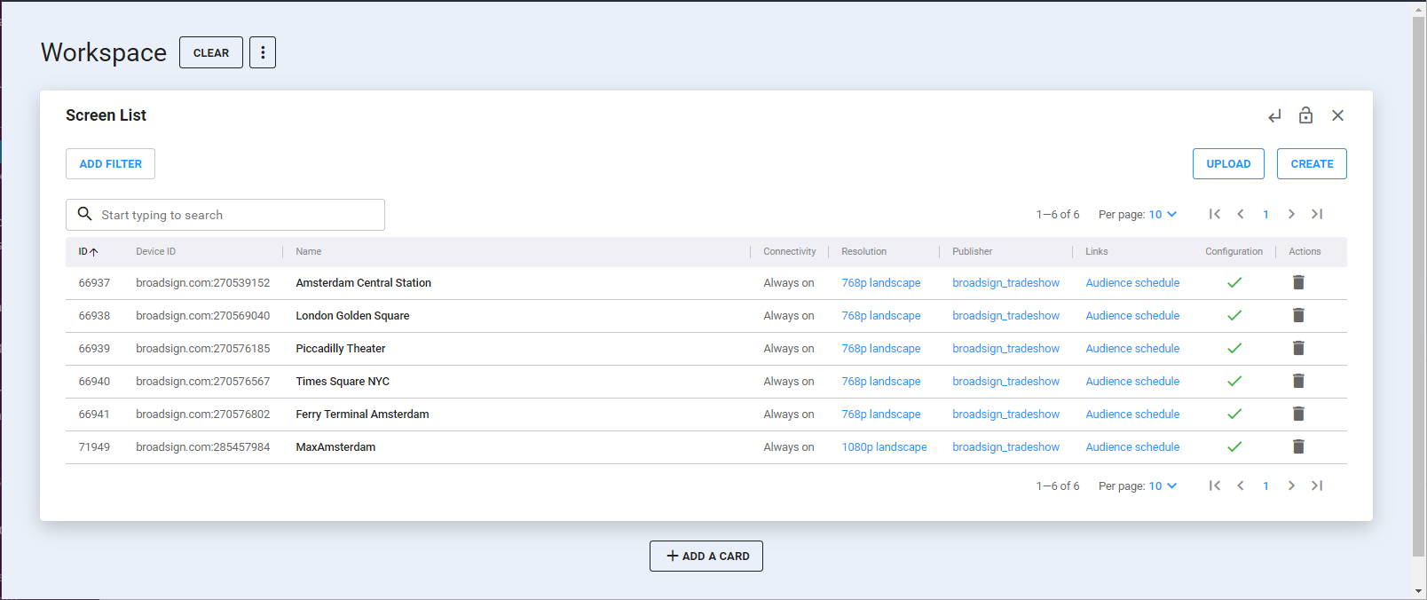Click the CLEAR workspace button
1427x600 pixels.
tap(211, 52)
